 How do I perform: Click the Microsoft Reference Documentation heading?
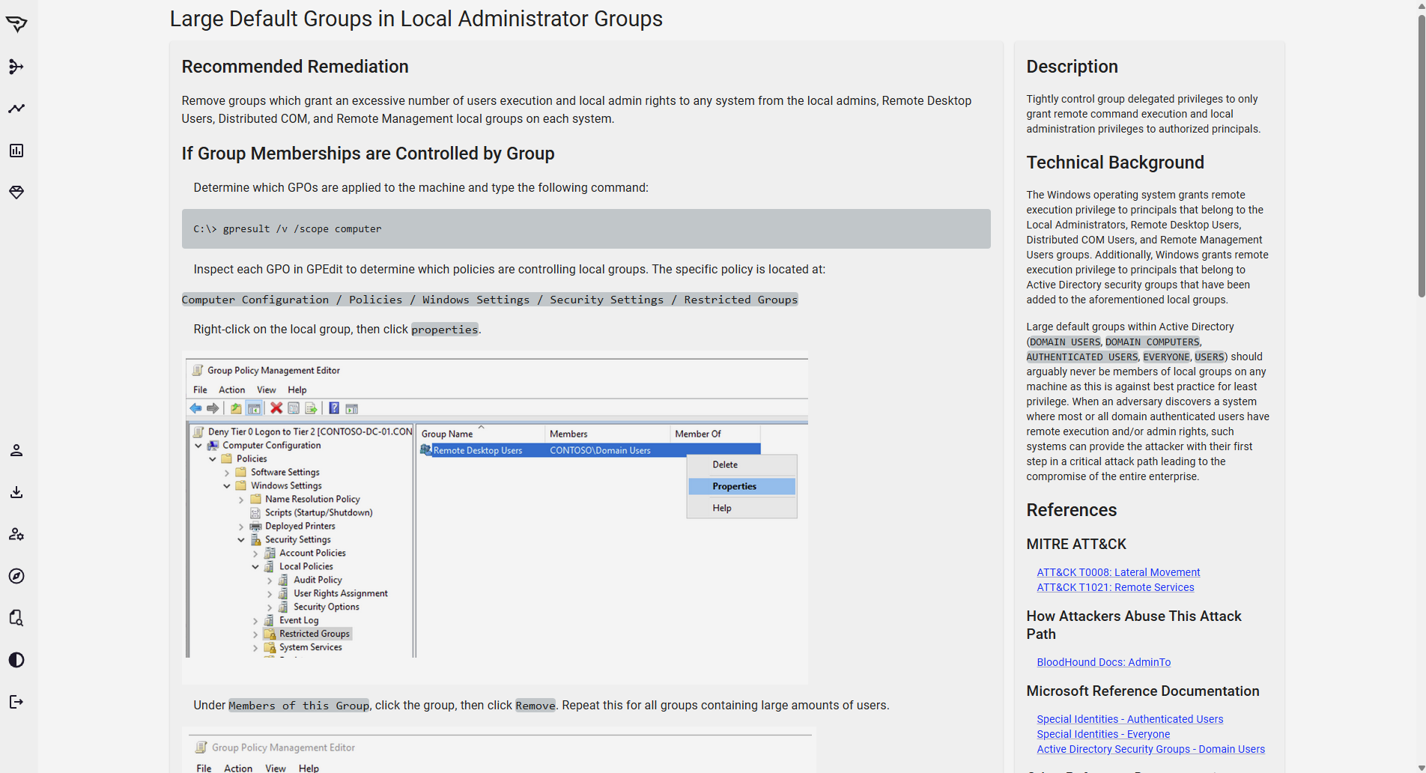pyautogui.click(x=1143, y=691)
